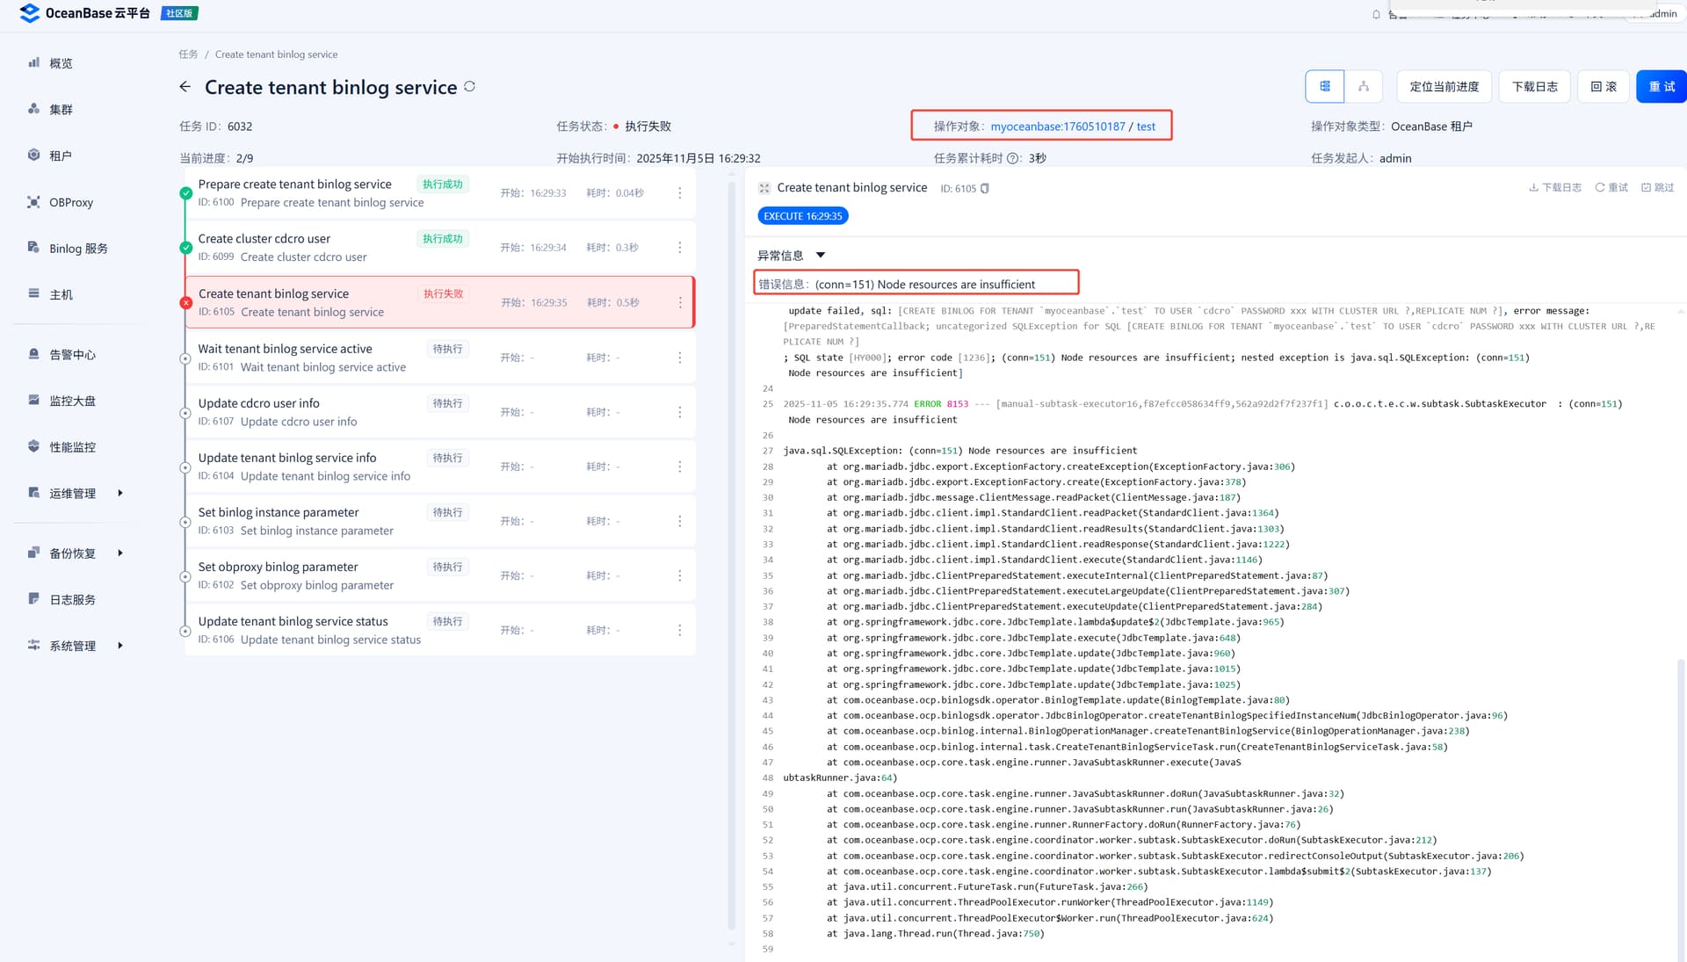The height and width of the screenshot is (962, 1687).
Task: Copy subtask ID 6105 with the copy icon
Action: click(985, 188)
